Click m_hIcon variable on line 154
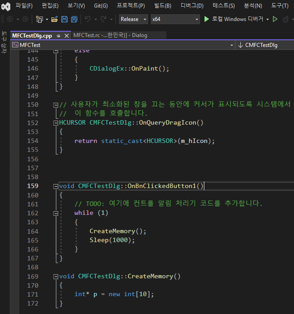The height and width of the screenshot is (314, 294). (x=194, y=141)
